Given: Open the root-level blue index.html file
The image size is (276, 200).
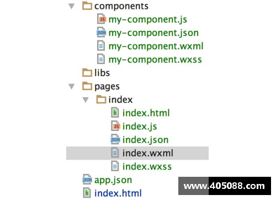Looking at the screenshot, I should coord(118,193).
